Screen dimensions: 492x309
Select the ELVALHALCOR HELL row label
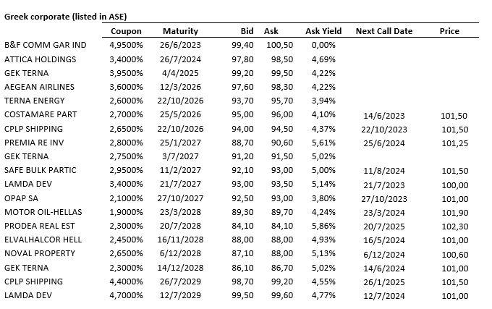45,240
